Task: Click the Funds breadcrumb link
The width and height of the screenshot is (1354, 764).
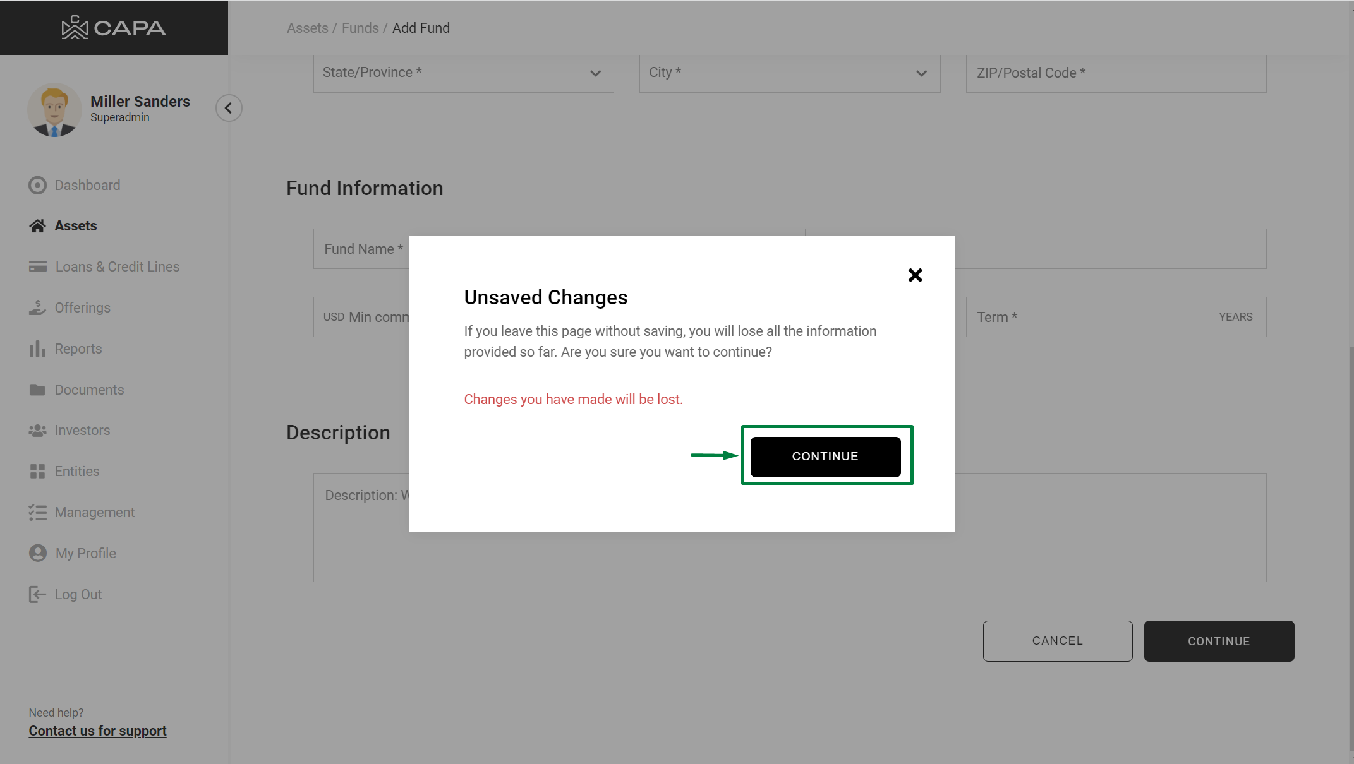Action: click(360, 28)
